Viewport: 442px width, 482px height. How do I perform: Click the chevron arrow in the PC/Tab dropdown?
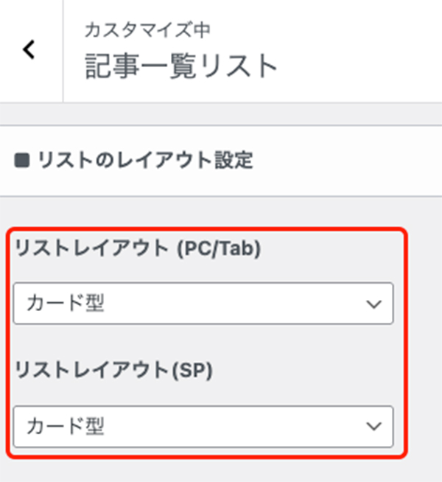[374, 304]
